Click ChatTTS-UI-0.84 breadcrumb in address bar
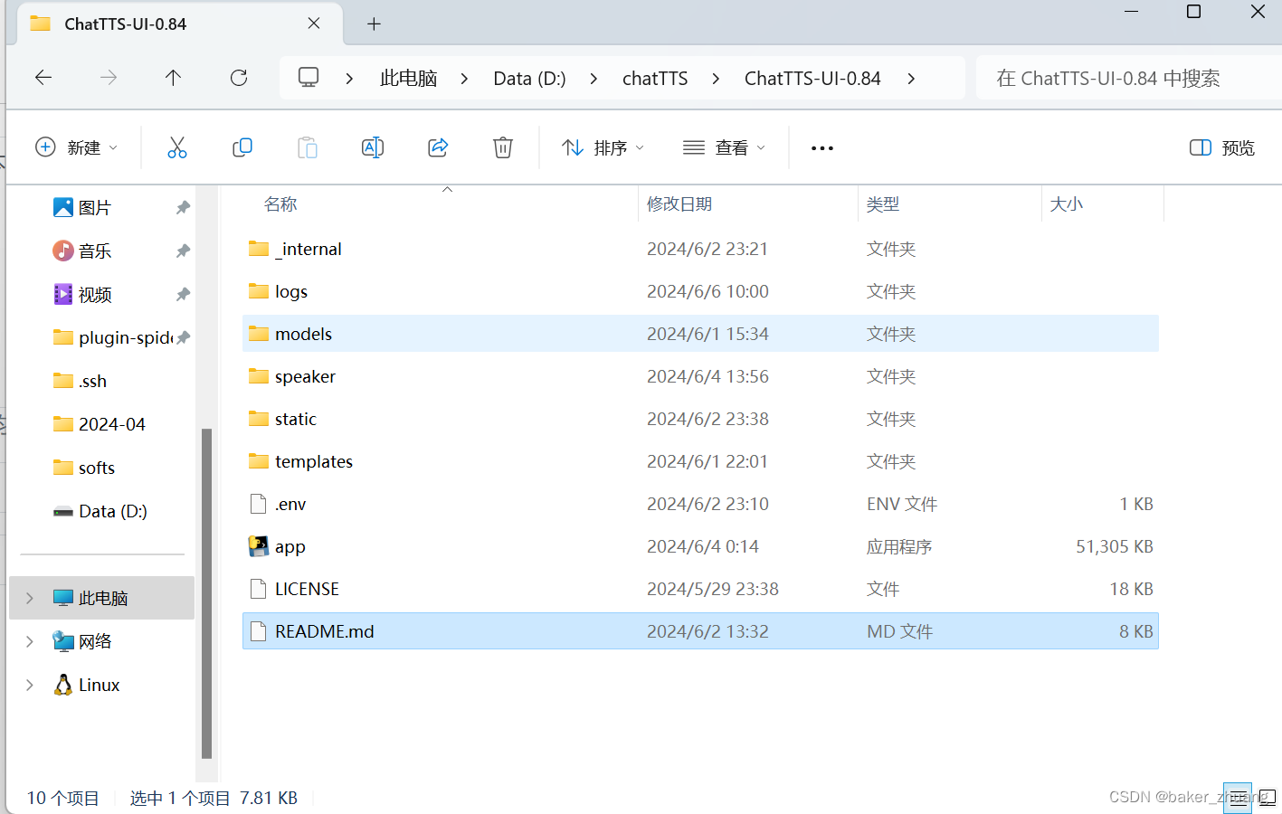Screen dimensions: 1282x814 (812, 79)
